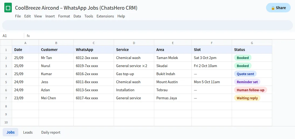This screenshot has width=295, height=139.
Task: Click the Human follow-up status chip
Action: 250,90
